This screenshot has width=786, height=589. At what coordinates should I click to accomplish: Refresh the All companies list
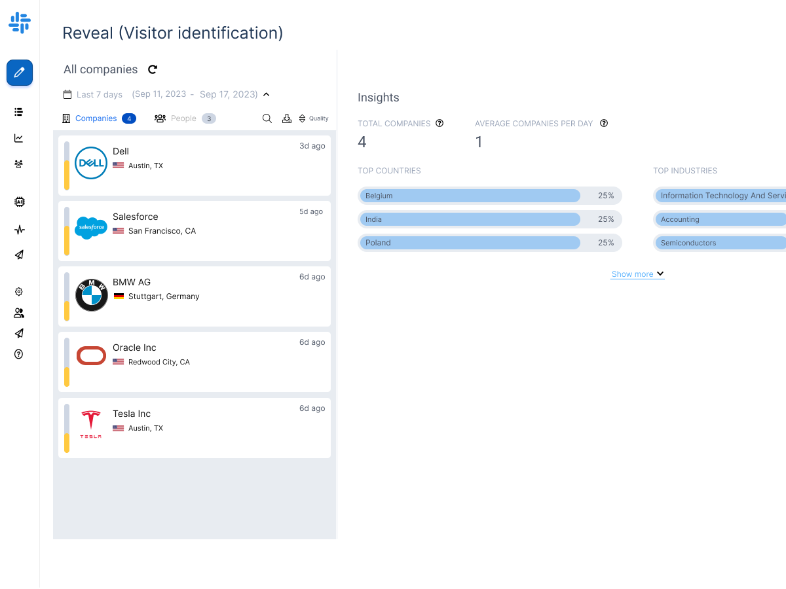pyautogui.click(x=153, y=69)
